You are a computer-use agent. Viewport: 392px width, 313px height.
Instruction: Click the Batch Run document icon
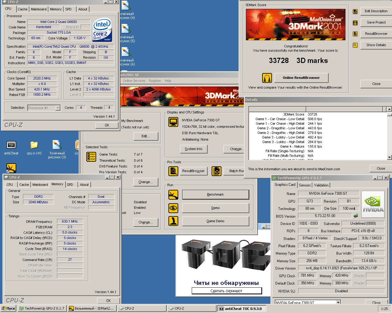click(217, 171)
